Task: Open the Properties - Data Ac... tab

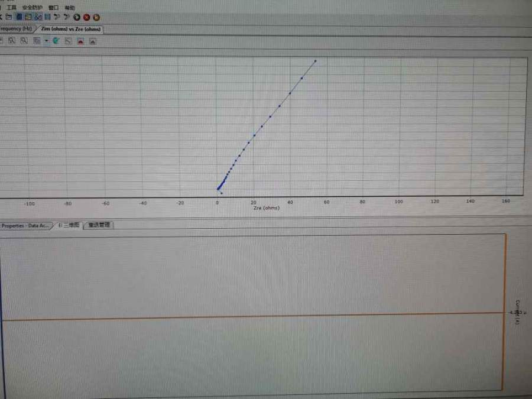Action: coord(26,226)
